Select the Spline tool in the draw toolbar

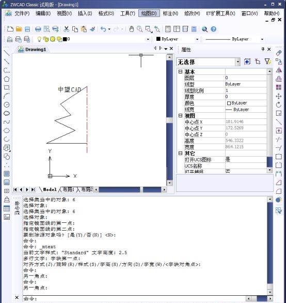7,122
